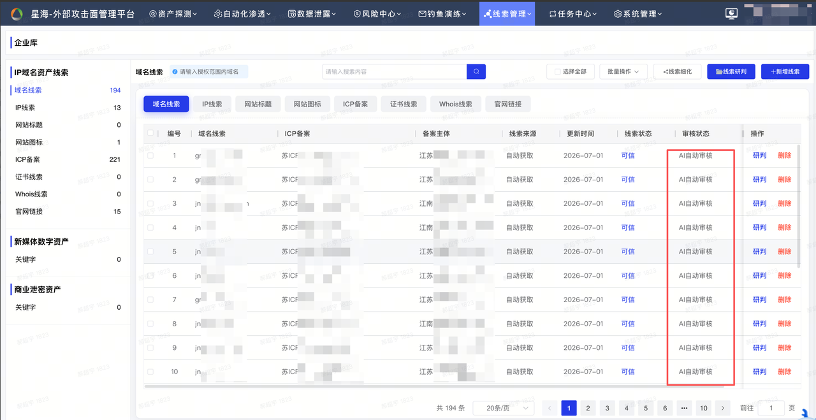Click 删除 for row 6
The width and height of the screenshot is (816, 420).
785,275
